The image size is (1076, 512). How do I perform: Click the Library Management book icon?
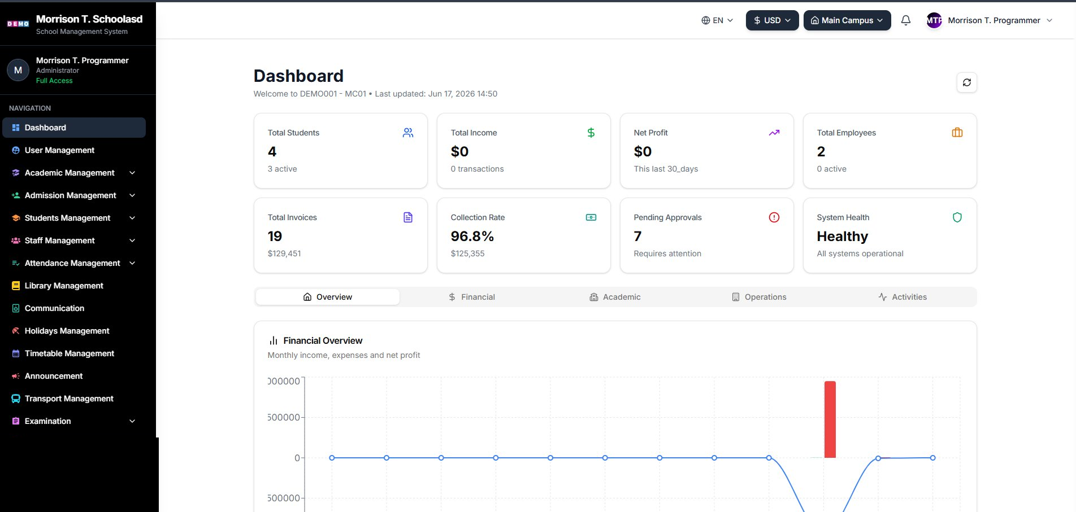tap(16, 286)
